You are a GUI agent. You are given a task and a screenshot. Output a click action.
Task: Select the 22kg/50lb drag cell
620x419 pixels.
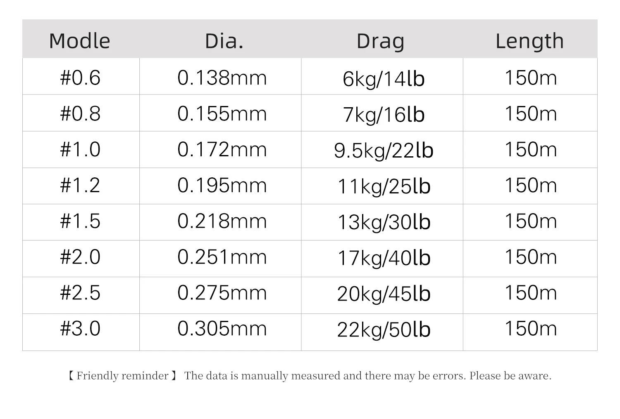pyautogui.click(x=384, y=330)
